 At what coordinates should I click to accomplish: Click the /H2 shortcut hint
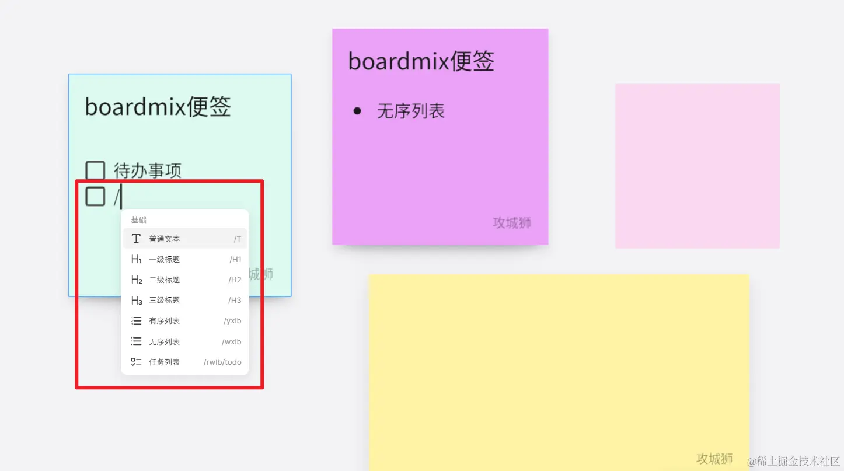(235, 280)
